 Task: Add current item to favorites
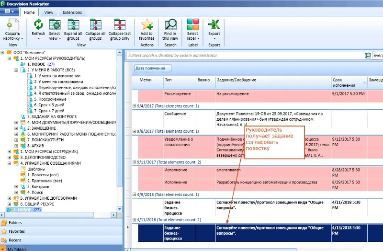pos(147,25)
